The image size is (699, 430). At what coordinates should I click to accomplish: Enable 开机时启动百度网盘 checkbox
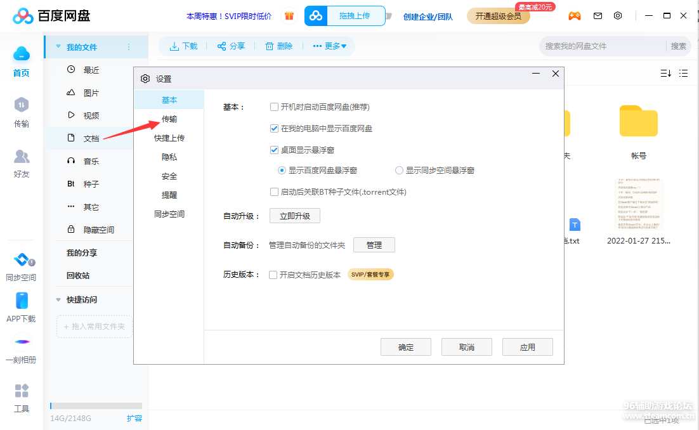(274, 107)
